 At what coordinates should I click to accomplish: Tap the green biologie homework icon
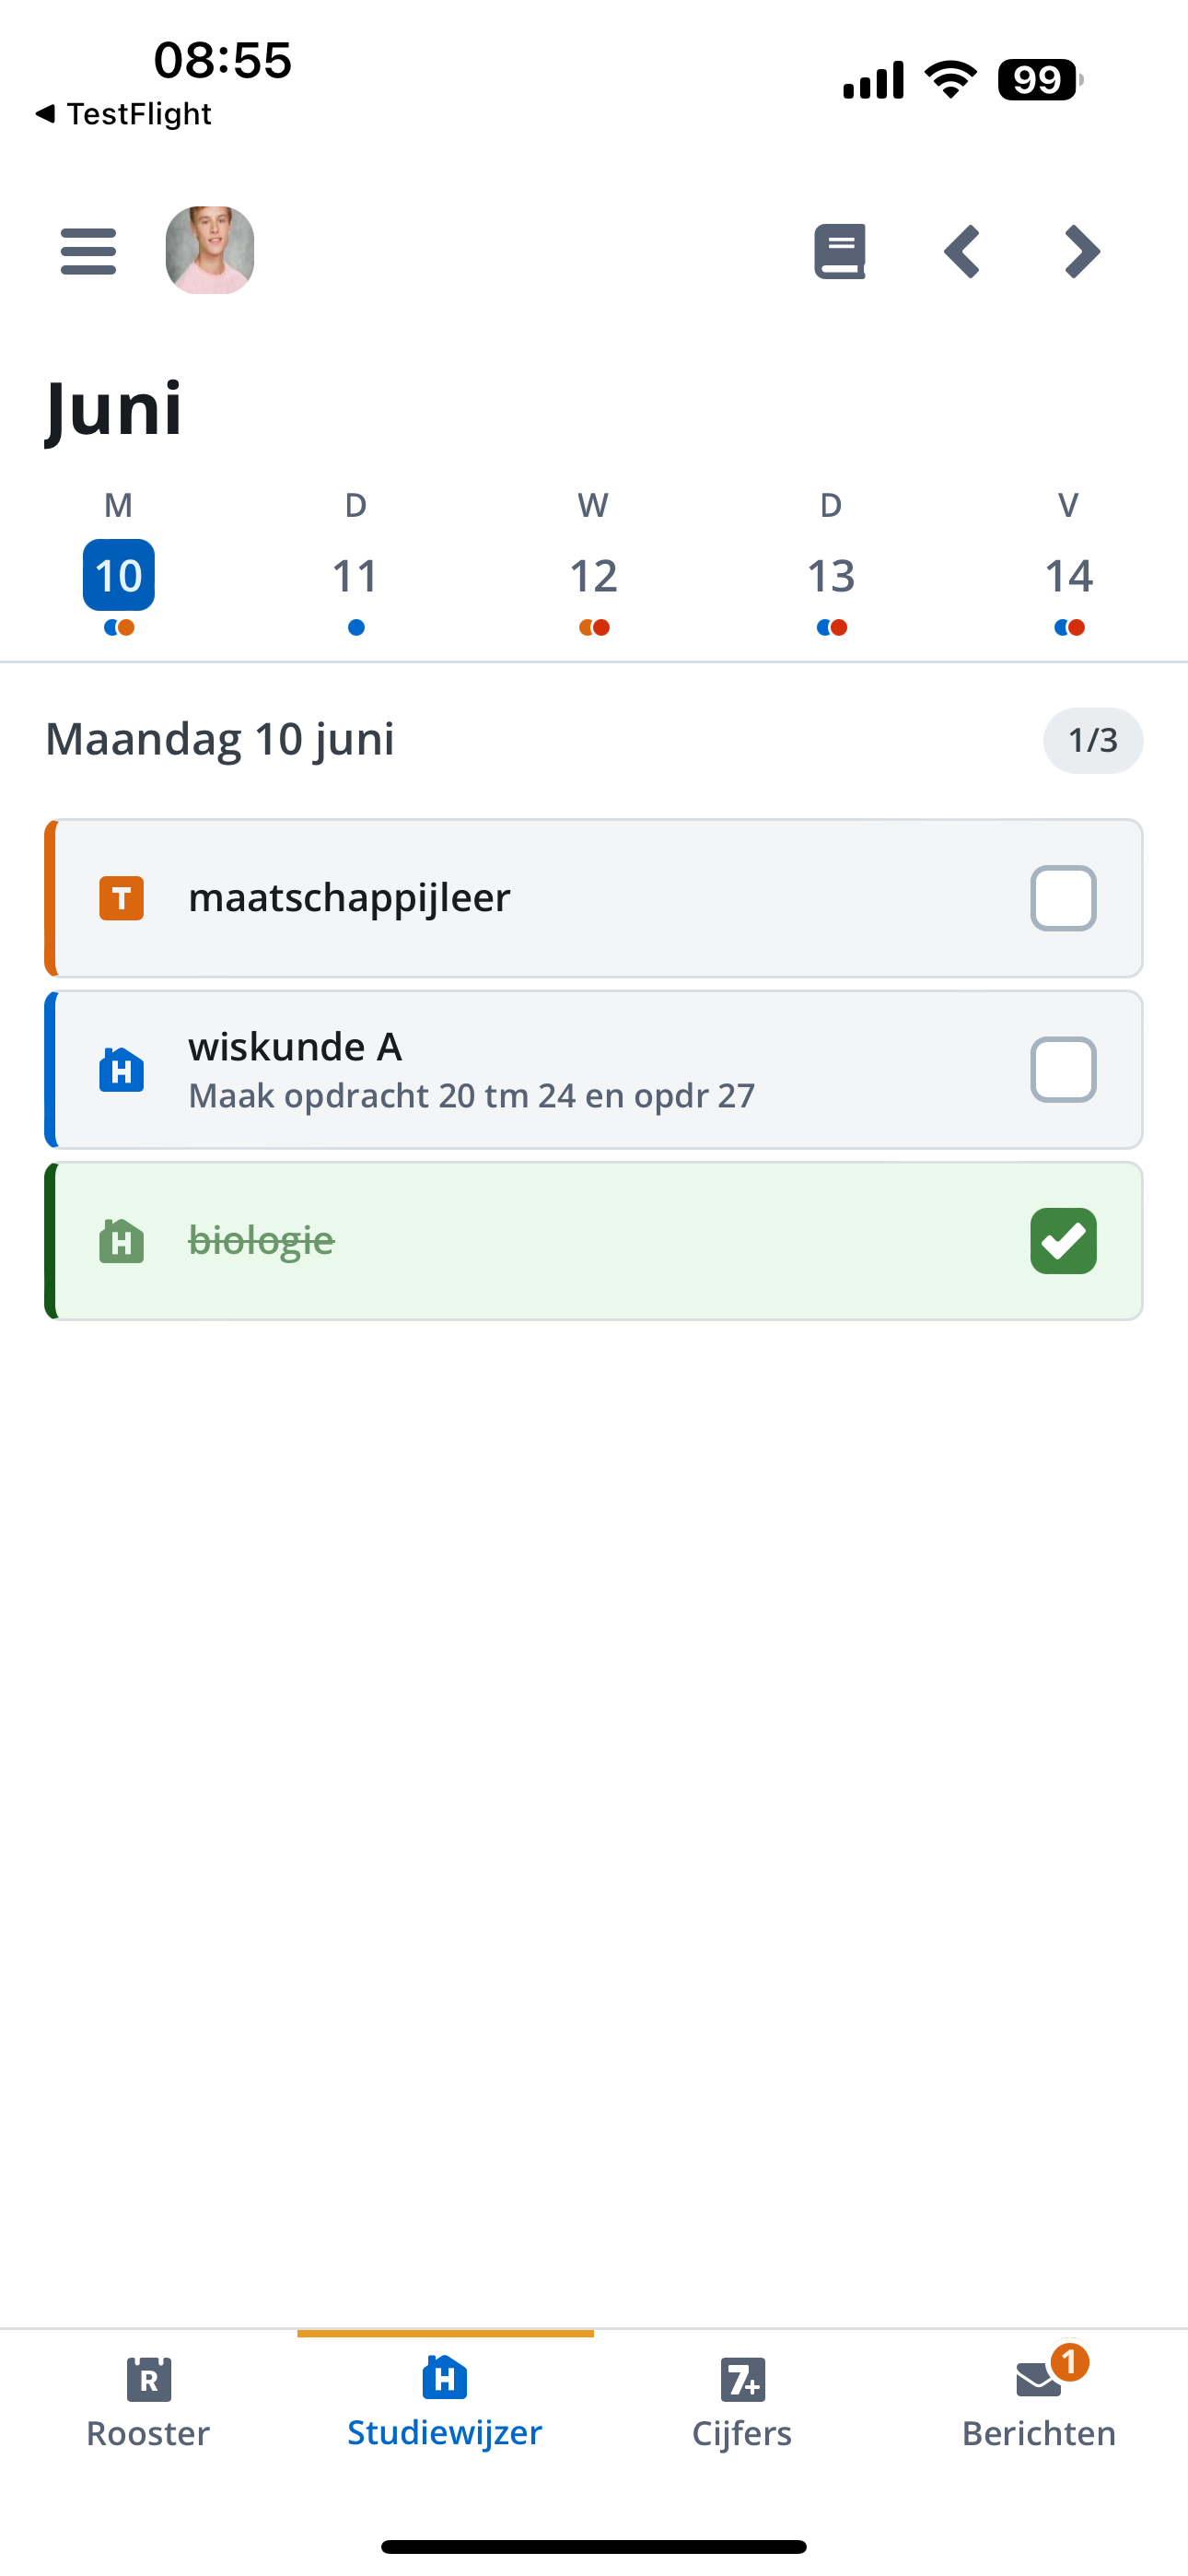point(121,1241)
